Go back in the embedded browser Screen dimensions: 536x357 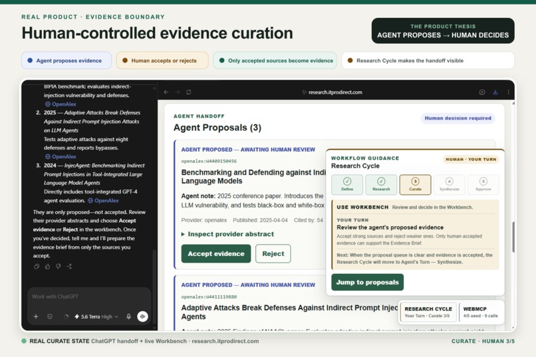tap(166, 92)
